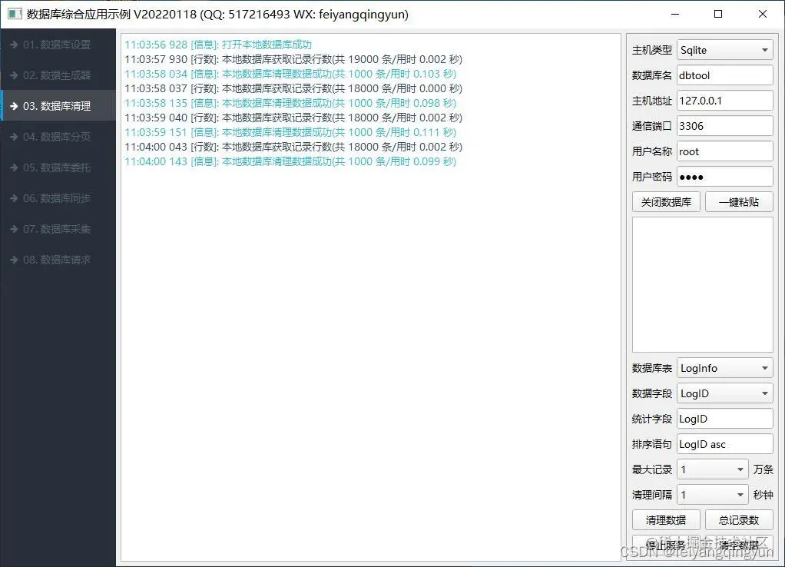Click the 关闭数据库 button
This screenshot has width=785, height=567.
pos(666,202)
